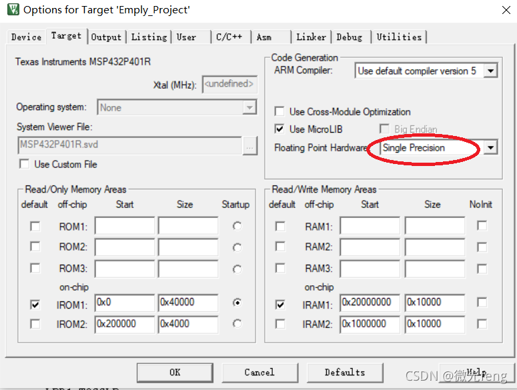The width and height of the screenshot is (517, 390).
Task: Open the Floating Point Hardware dropdown arrow
Action: tap(490, 148)
